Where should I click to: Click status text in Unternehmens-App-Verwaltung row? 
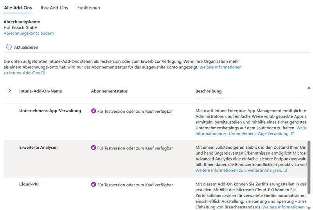pos(135,111)
